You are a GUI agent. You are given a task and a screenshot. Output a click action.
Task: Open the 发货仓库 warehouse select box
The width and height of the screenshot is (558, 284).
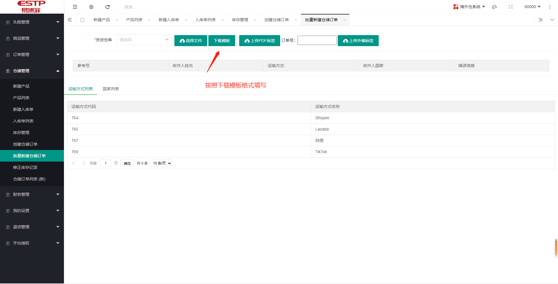coord(144,40)
